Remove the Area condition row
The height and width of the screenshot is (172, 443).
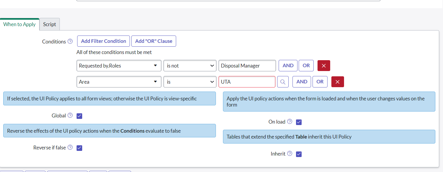[x=338, y=82]
